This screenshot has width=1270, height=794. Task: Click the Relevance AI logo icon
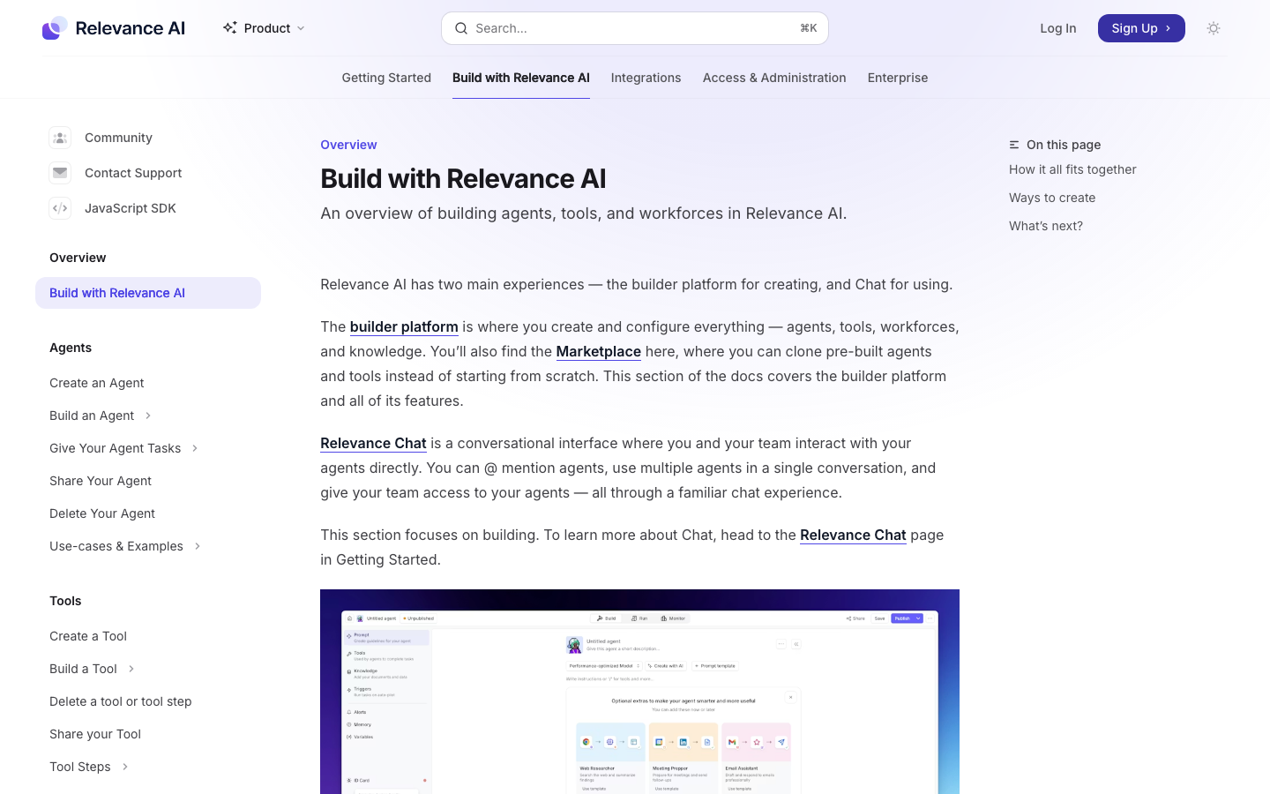(55, 28)
